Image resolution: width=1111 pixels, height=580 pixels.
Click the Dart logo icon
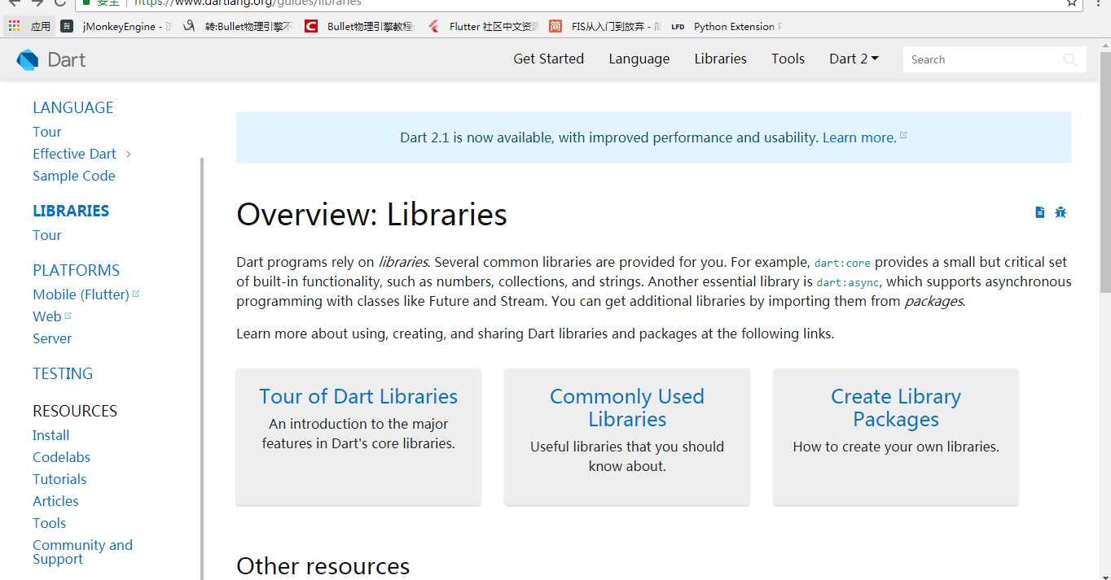click(28, 59)
